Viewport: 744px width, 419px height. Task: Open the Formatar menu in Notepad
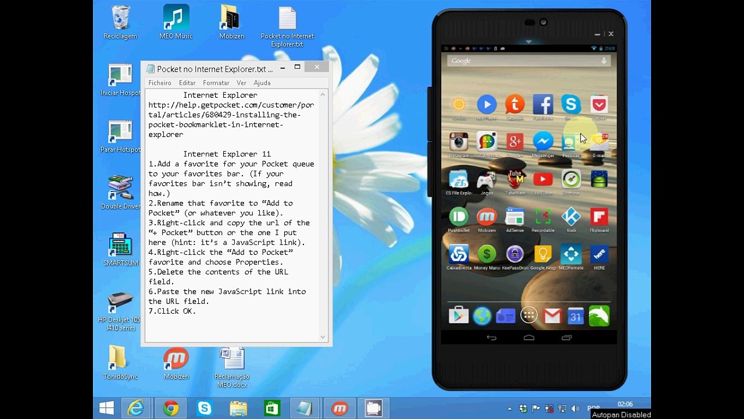[216, 83]
